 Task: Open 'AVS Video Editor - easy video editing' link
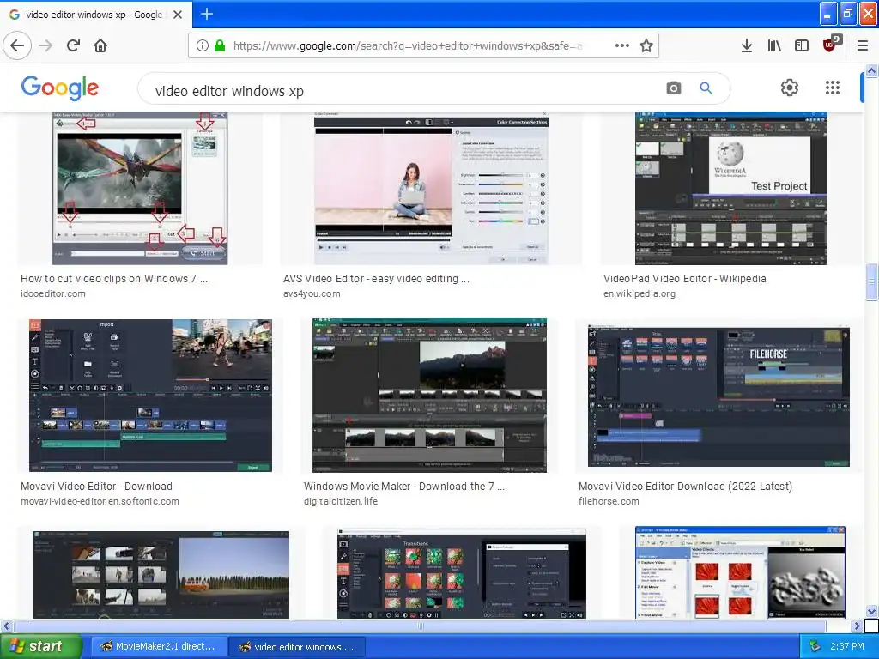(376, 279)
